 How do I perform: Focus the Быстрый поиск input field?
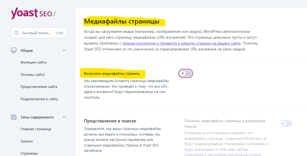point(39,33)
